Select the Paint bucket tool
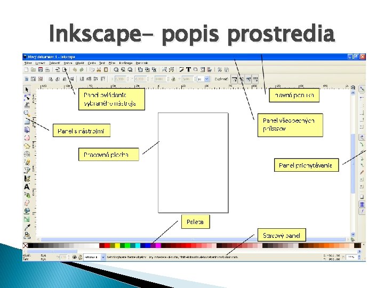 click(x=27, y=211)
